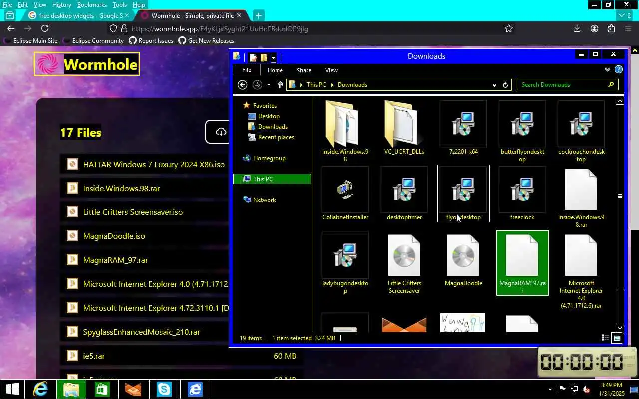Refresh the Downloads folder view

(x=505, y=85)
